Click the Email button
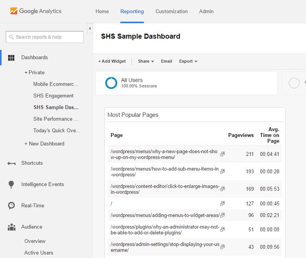The image size is (306, 258). tap(166, 61)
